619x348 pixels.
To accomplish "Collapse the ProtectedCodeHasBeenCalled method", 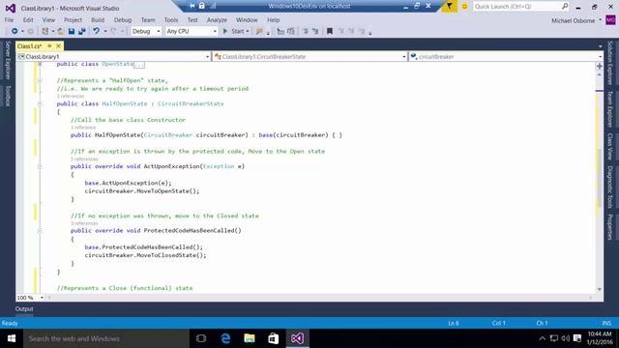I will (x=40, y=230).
